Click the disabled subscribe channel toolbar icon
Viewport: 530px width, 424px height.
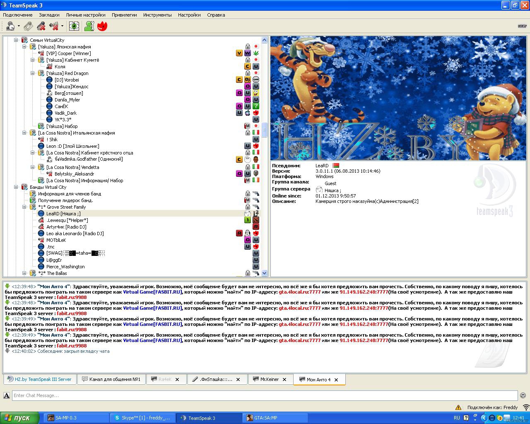click(x=28, y=26)
